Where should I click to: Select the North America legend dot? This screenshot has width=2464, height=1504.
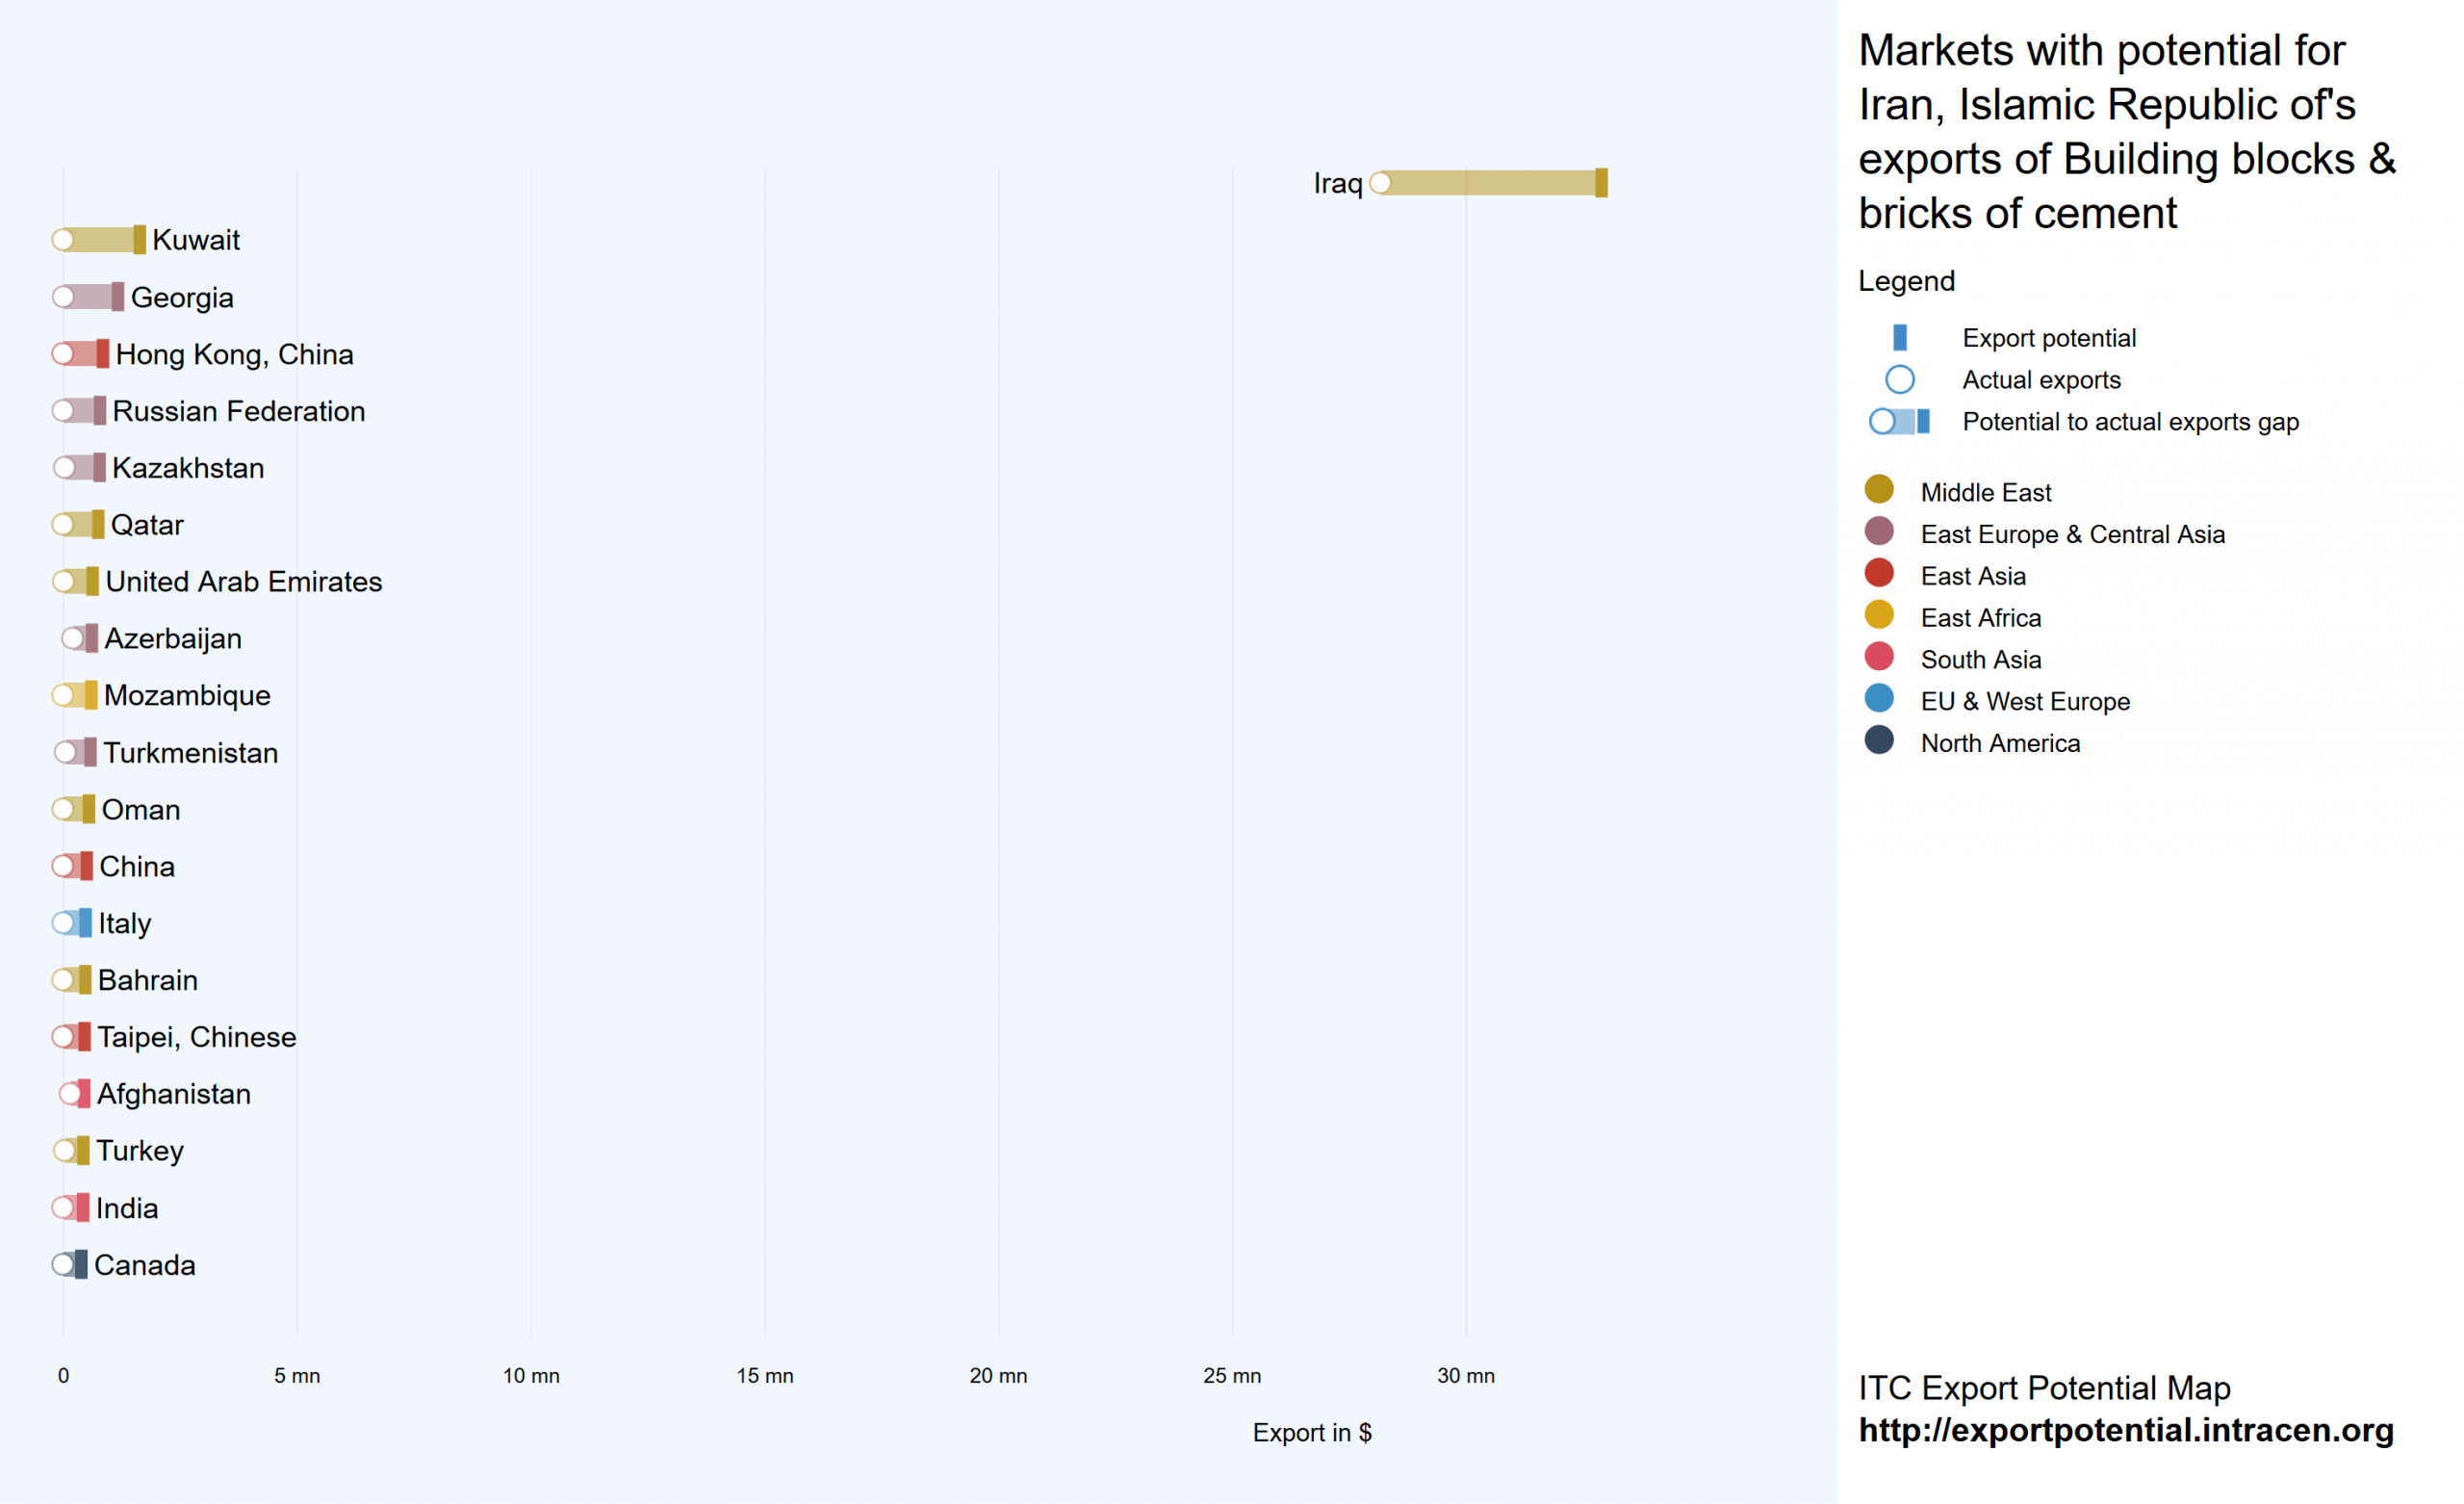[x=1879, y=740]
